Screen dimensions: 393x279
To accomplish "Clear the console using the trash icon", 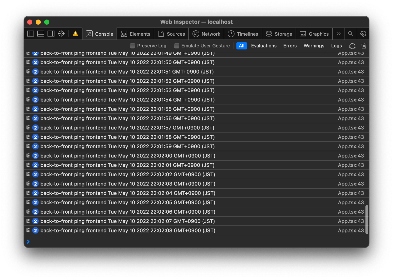I will click(x=364, y=46).
